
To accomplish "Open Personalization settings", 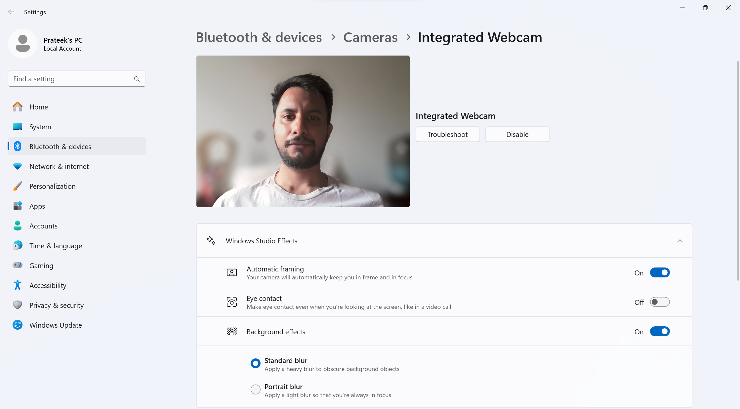I will [77, 186].
